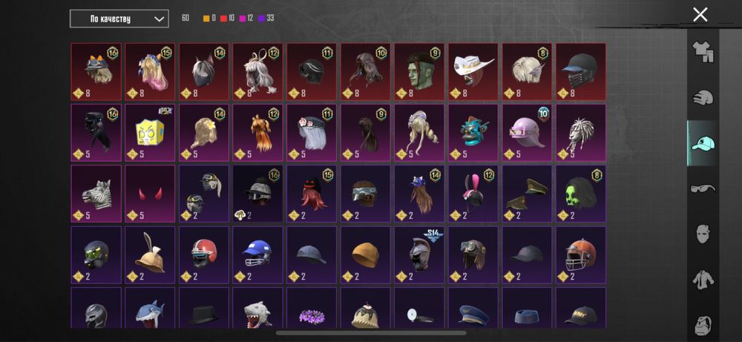Viewport: 742px width, 342px height.
Task: Select the pink helmet with level 10 badge
Action: point(527,133)
